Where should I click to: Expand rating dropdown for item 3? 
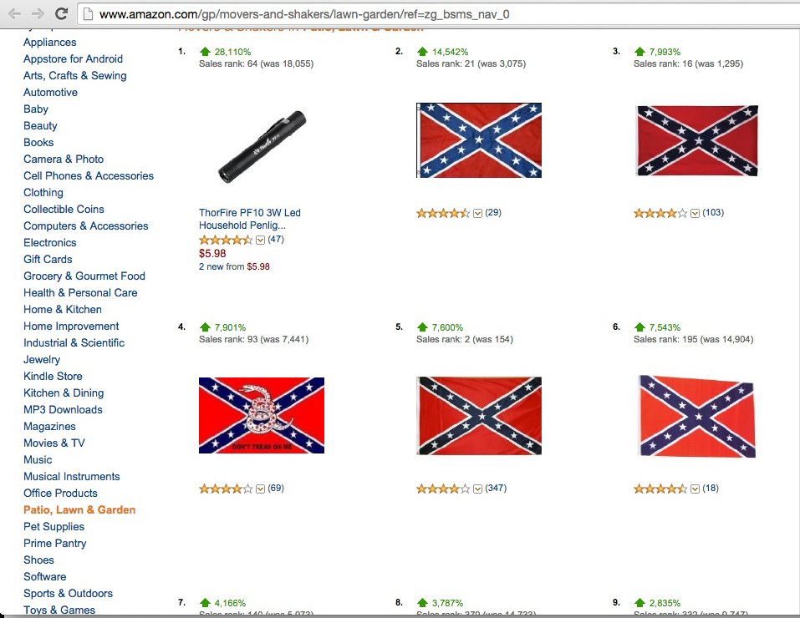[x=695, y=213]
